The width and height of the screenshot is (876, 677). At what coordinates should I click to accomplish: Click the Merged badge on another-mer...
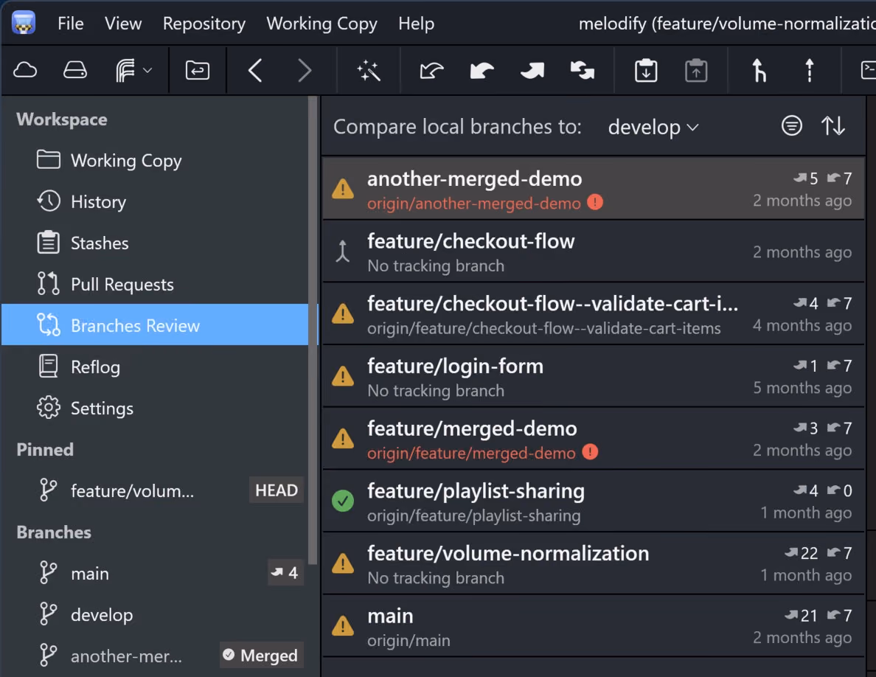261,655
